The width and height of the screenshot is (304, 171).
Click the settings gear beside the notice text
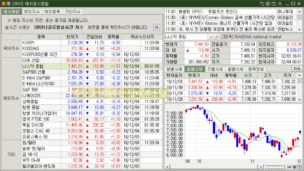click(x=156, y=27)
